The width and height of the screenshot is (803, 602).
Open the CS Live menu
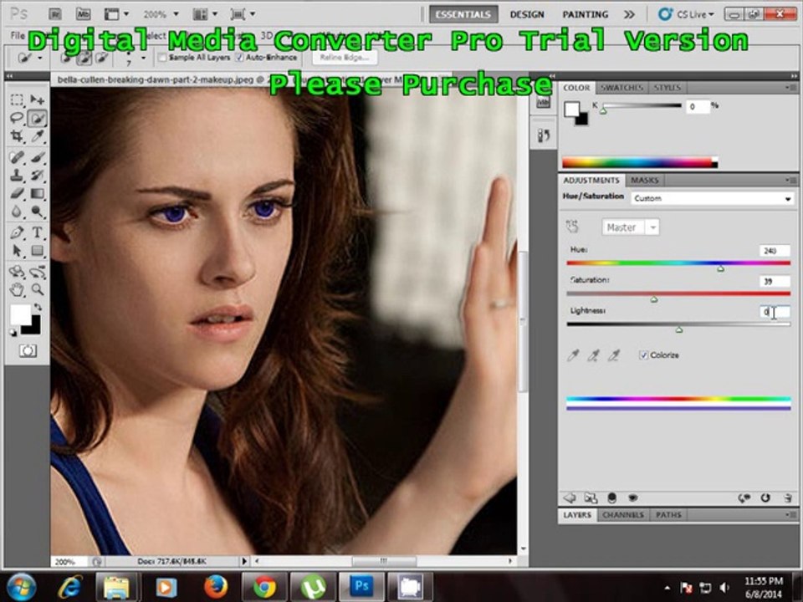686,14
